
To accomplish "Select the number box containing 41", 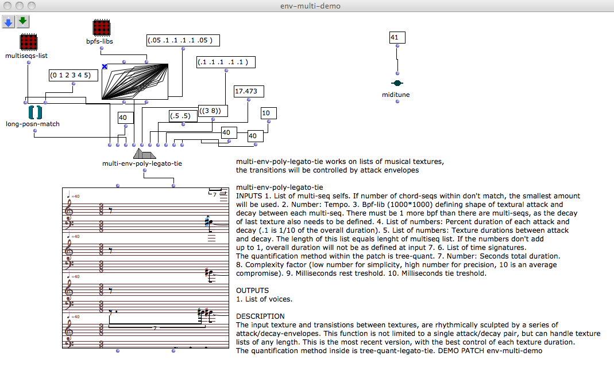I will (x=397, y=38).
